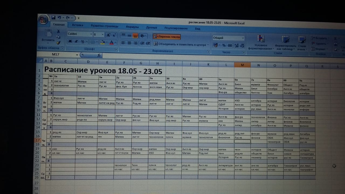Screen dimensions: 345x194
Task: Toggle Перенос текста wrap text
Action: 167,37
